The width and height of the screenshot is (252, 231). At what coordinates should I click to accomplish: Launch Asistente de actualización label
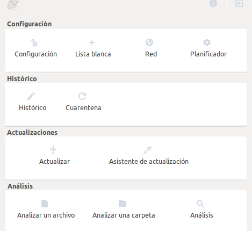149,161
